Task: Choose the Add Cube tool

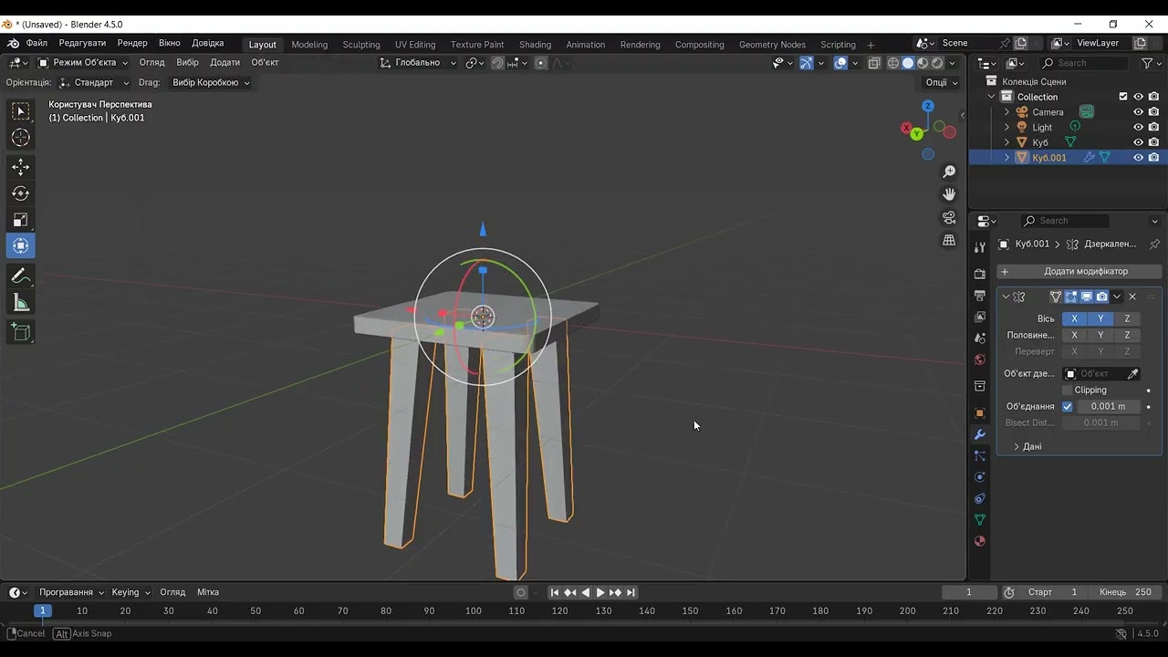Action: pos(20,332)
